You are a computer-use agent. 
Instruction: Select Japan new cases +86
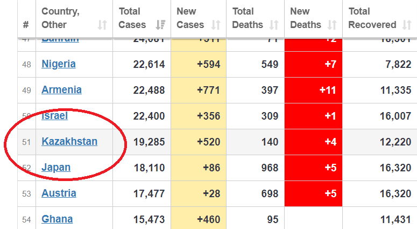pyautogui.click(x=211, y=168)
